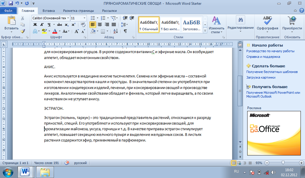Image resolution: width=305 pixels, height=178 pixels.
Task: Apply strikethrough formatting (abc)
Action: click(60, 25)
